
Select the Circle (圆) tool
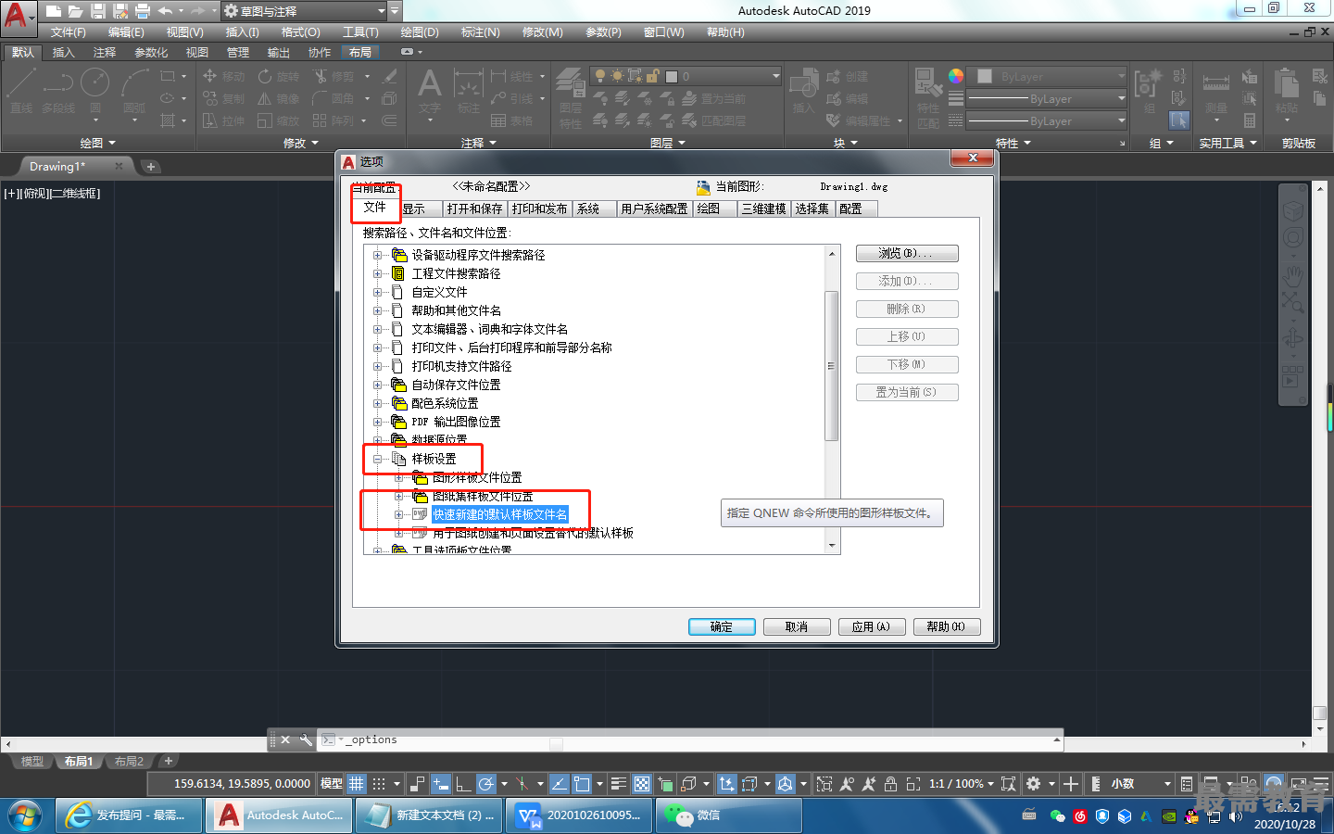click(x=94, y=91)
